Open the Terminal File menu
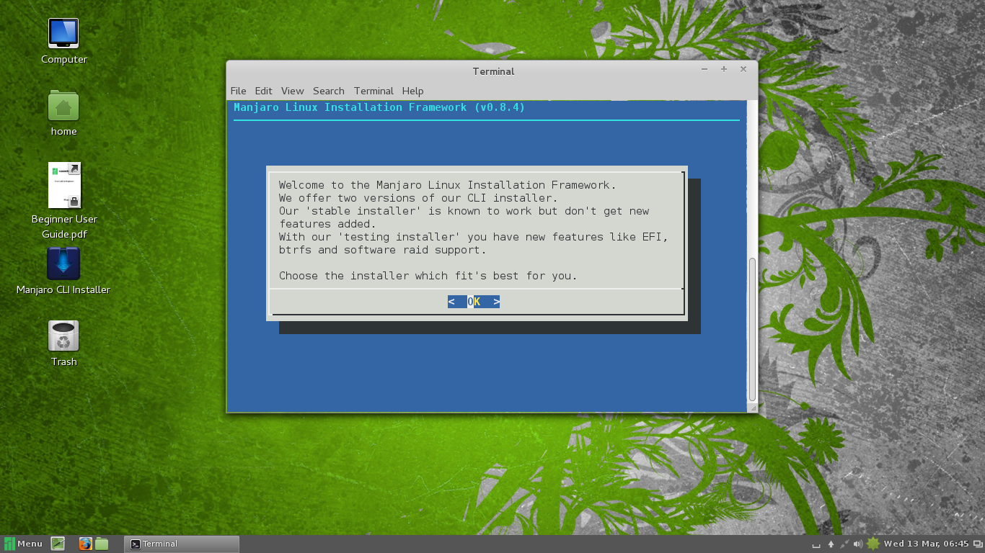Image resolution: width=985 pixels, height=553 pixels. pyautogui.click(x=238, y=91)
